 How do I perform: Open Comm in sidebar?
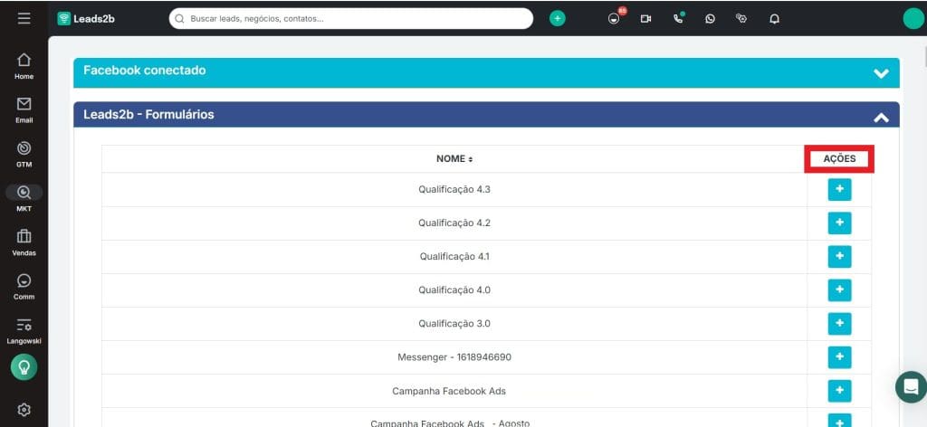[x=24, y=287]
